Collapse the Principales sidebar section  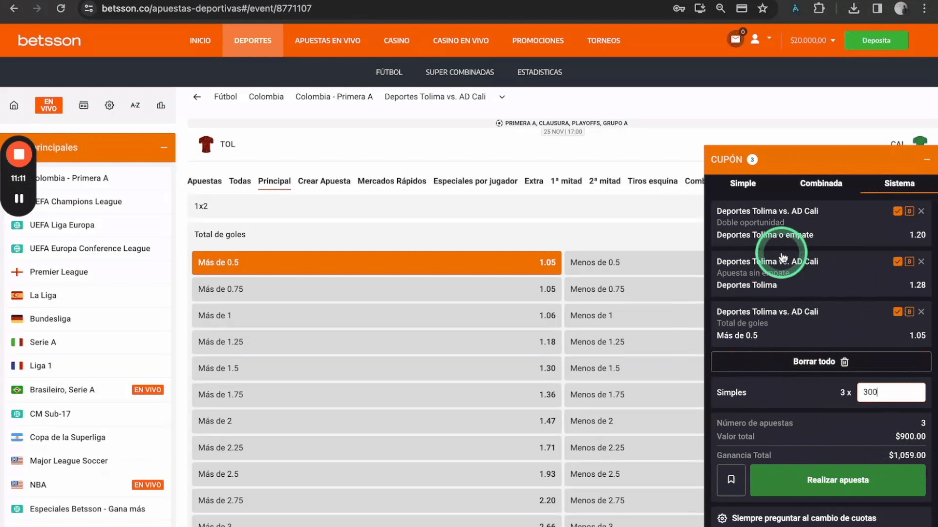[164, 147]
